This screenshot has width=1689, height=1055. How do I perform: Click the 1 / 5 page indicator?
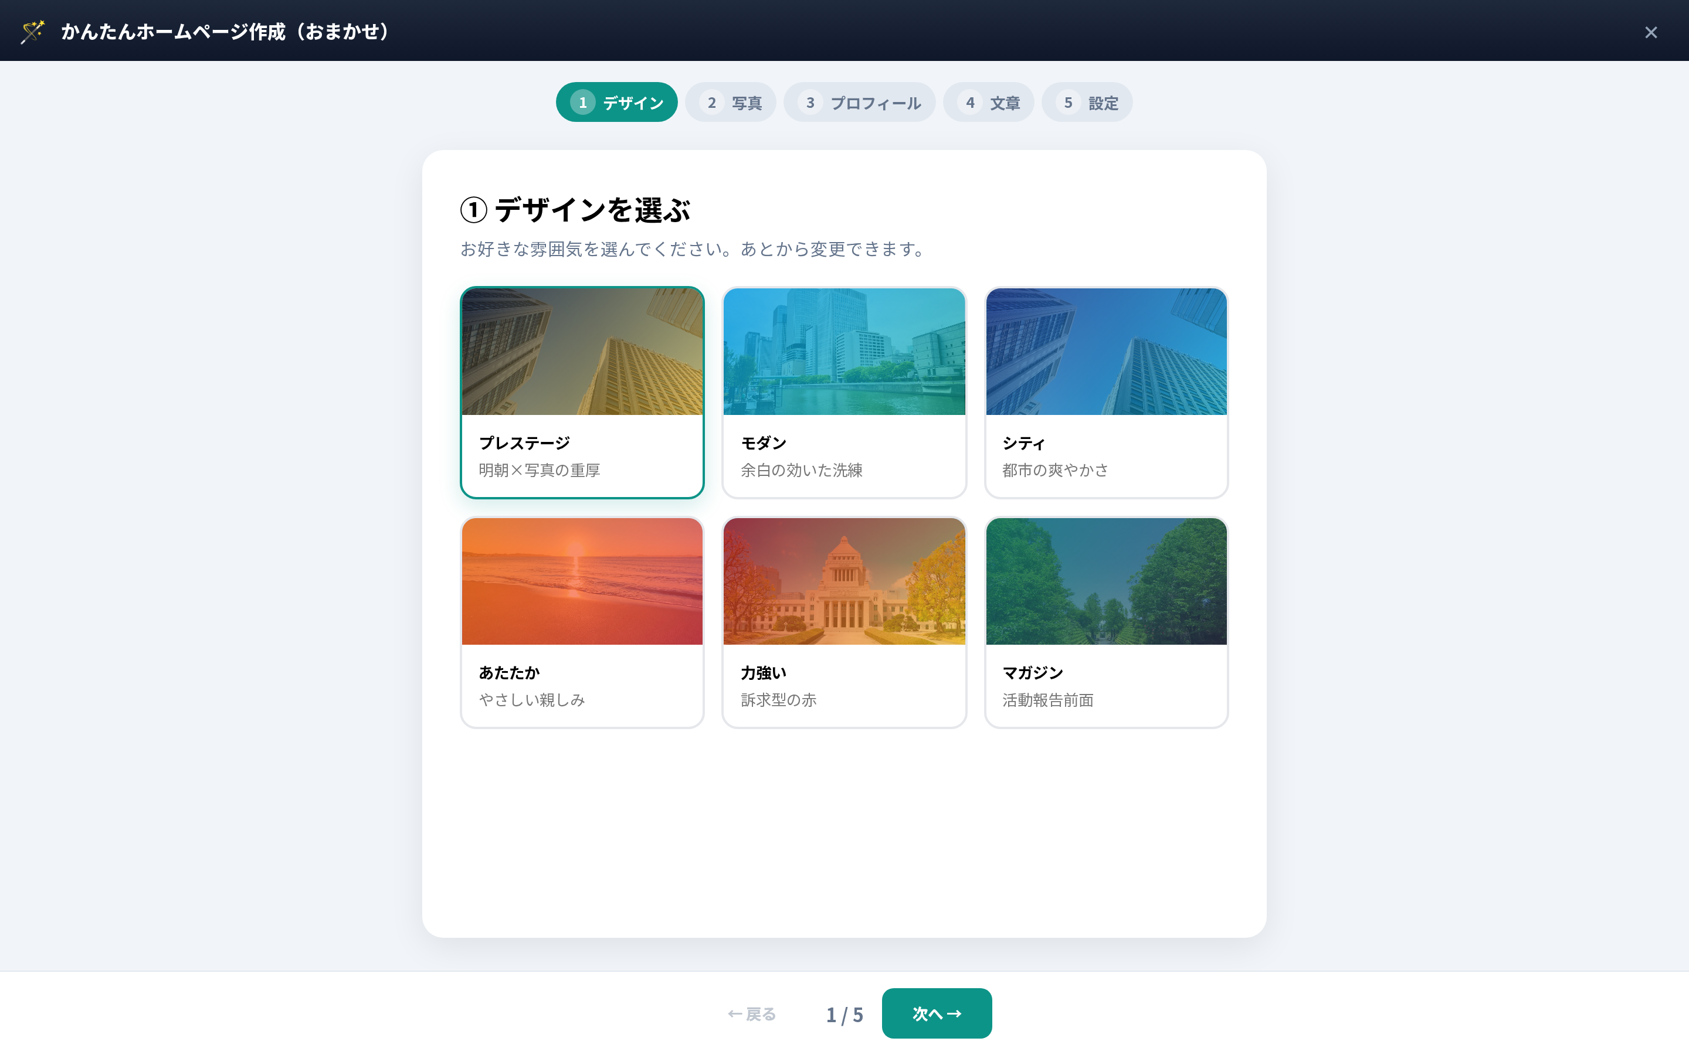click(844, 1015)
